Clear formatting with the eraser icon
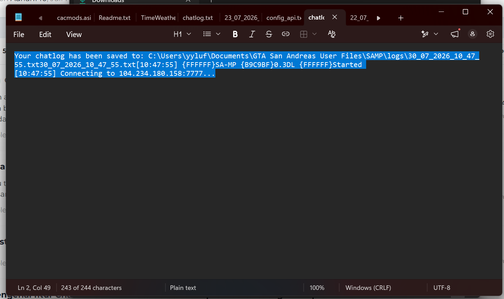This screenshot has width=504, height=299. click(x=332, y=34)
